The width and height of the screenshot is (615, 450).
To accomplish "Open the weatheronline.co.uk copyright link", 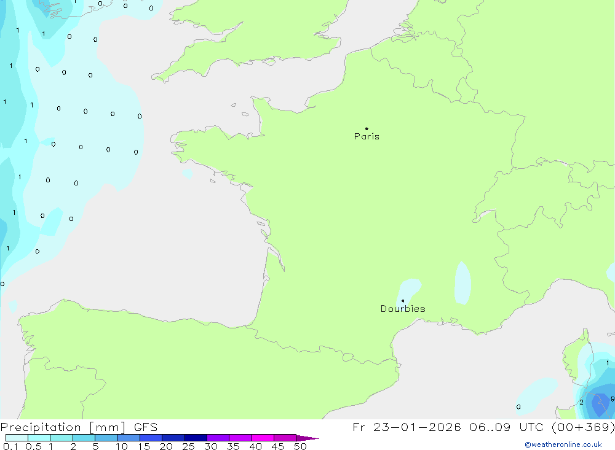I will (x=563, y=444).
